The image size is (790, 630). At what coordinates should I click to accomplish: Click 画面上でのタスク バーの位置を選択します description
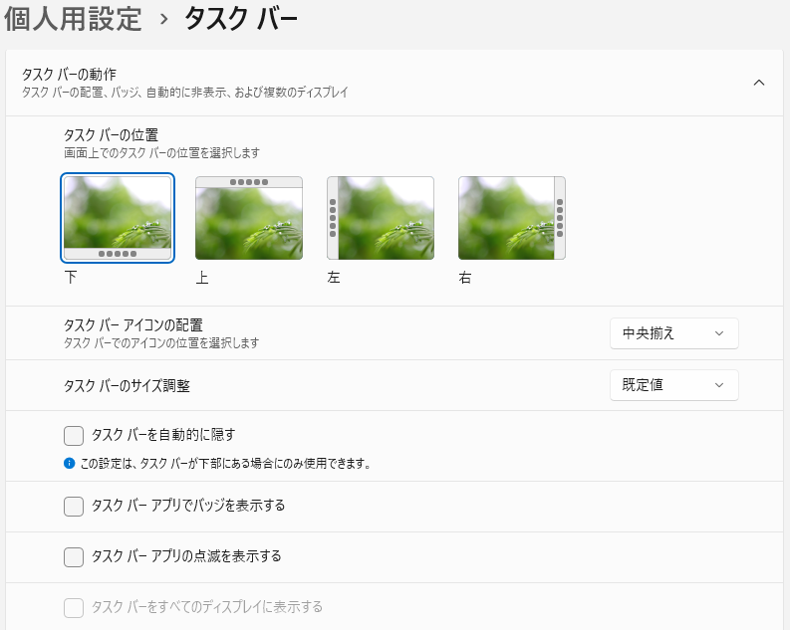[x=161, y=153]
